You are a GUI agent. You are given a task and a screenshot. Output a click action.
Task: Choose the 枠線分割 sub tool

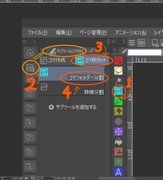pyautogui.click(x=72, y=89)
